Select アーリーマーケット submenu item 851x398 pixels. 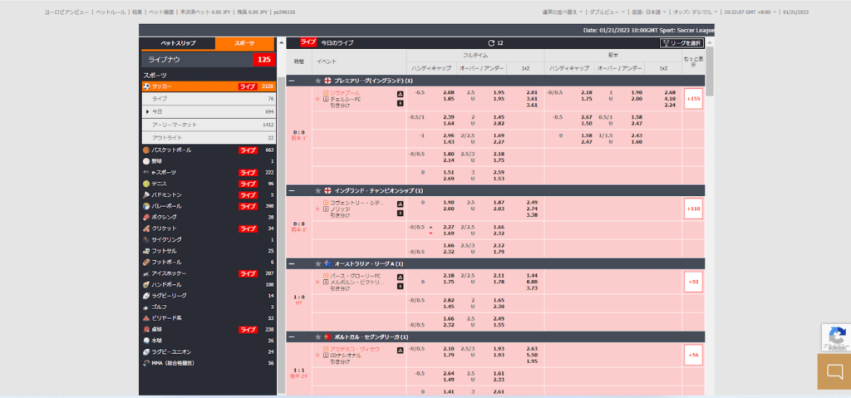209,125
